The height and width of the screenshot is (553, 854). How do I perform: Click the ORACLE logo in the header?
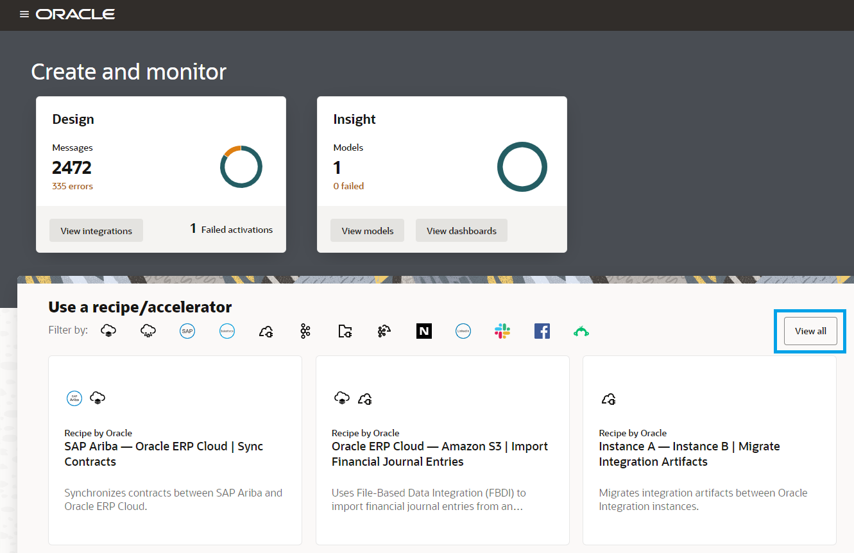75,14
